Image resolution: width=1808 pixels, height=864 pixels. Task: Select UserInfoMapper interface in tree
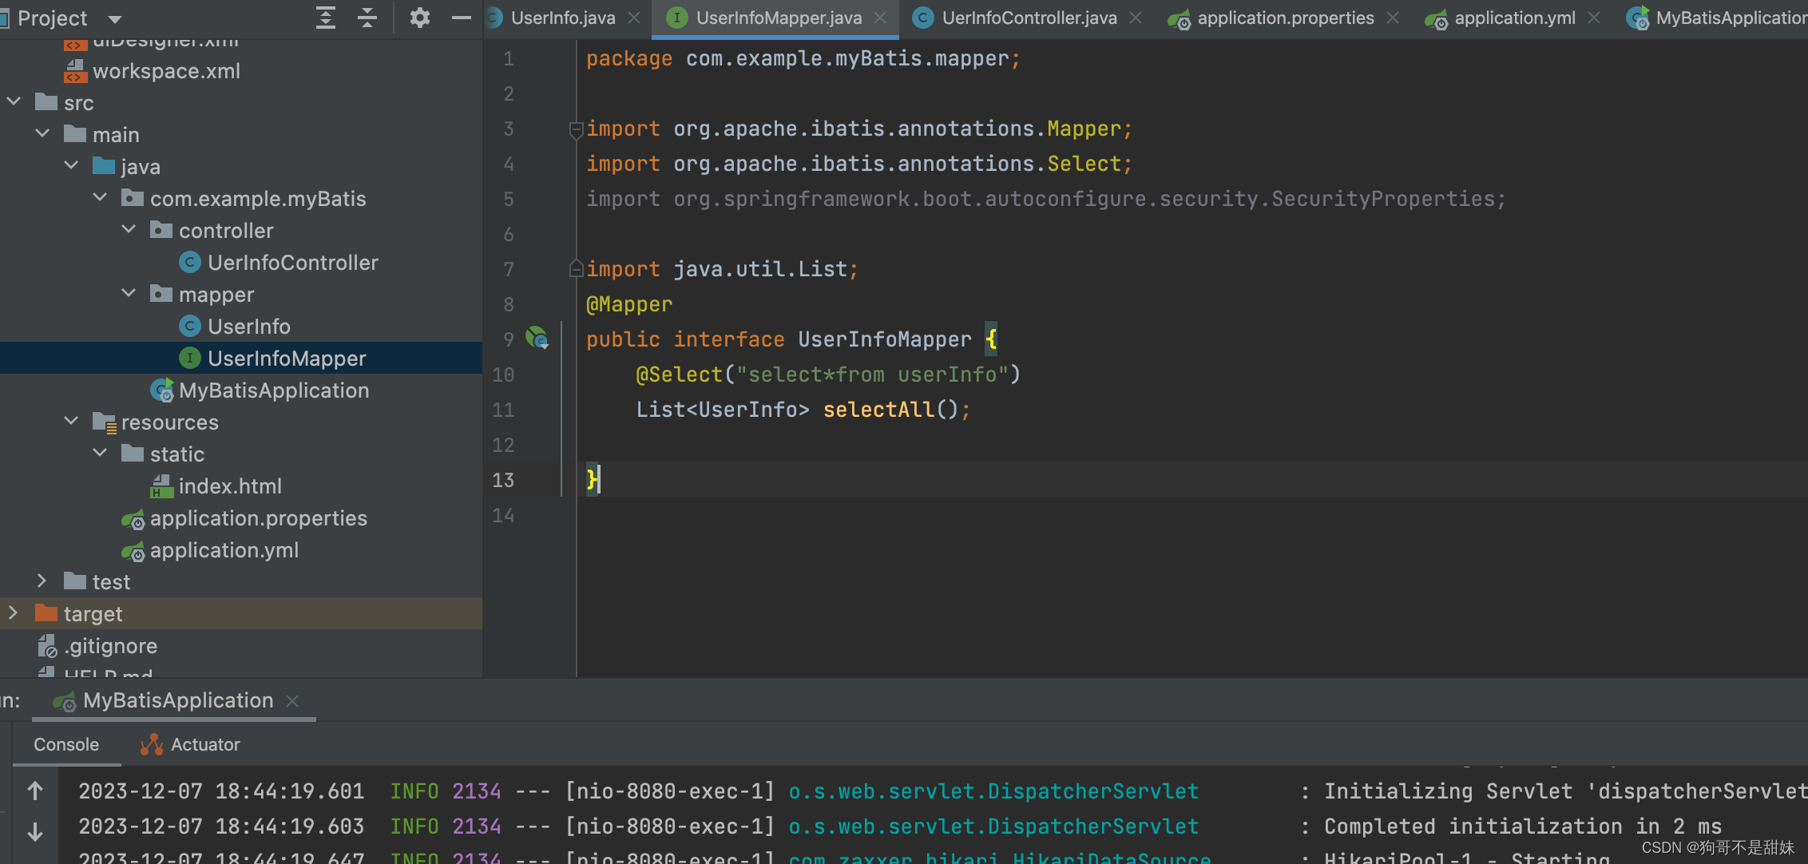pos(287,359)
